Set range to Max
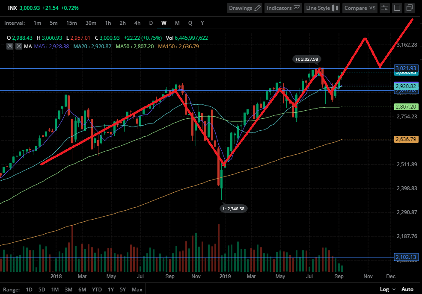422x294 pixels. pos(137,289)
